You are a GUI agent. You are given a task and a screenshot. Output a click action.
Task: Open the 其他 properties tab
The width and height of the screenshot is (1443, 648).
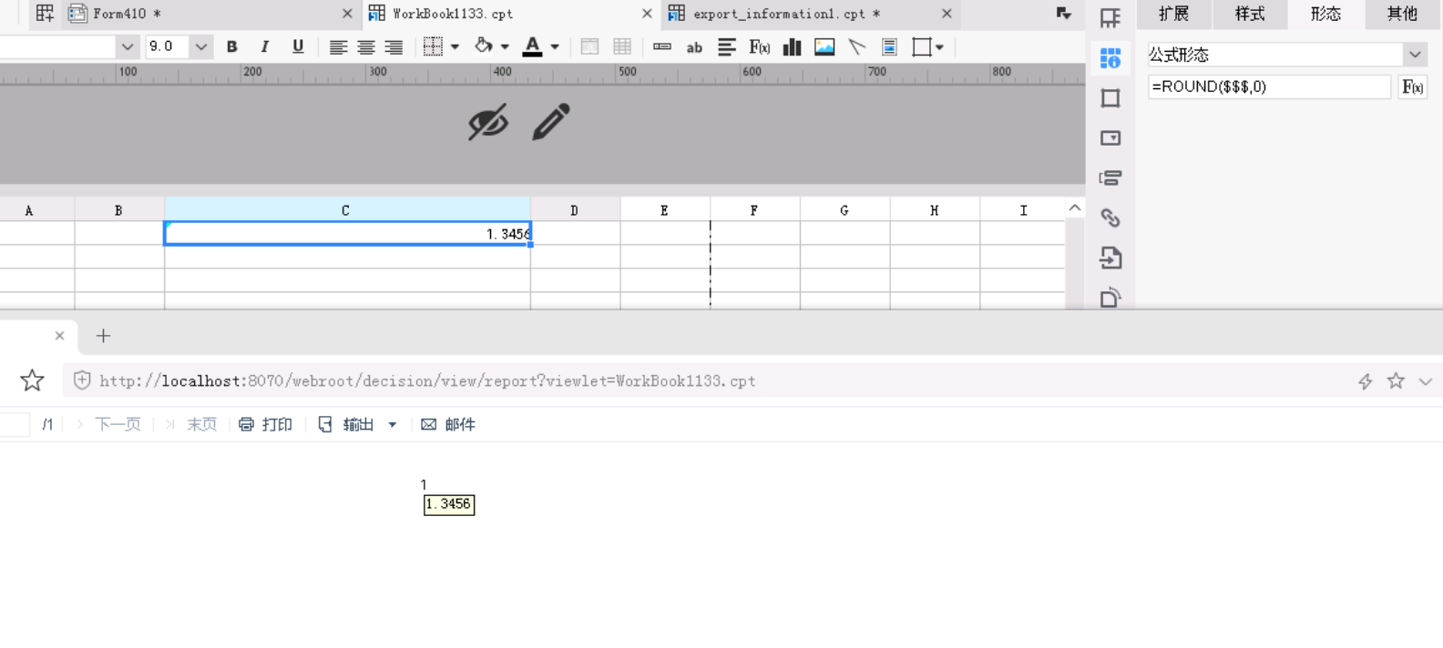point(1402,14)
